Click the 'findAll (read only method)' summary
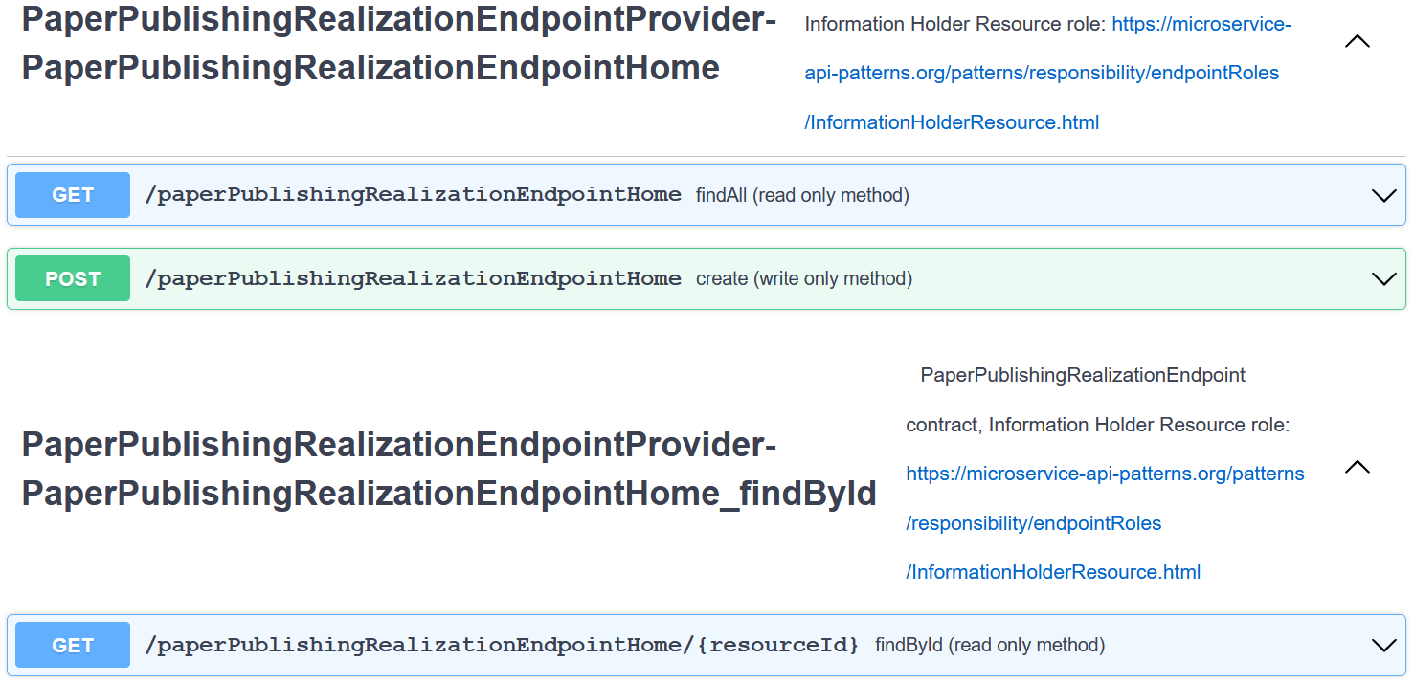1414x683 pixels. coord(802,196)
